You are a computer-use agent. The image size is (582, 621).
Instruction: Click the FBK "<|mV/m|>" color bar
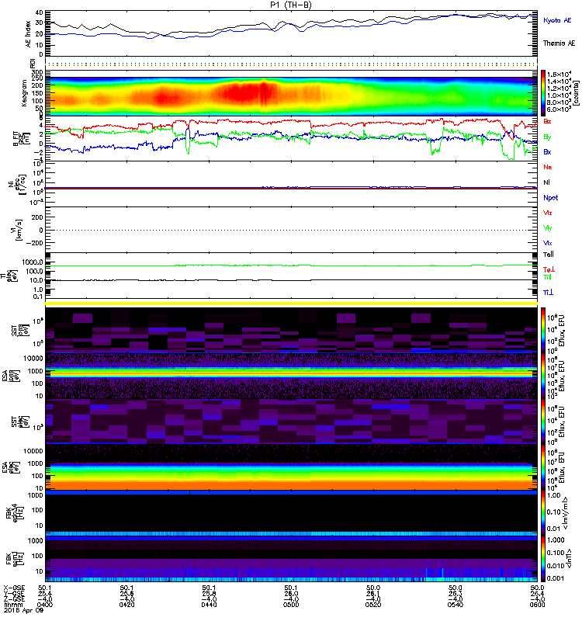542,513
